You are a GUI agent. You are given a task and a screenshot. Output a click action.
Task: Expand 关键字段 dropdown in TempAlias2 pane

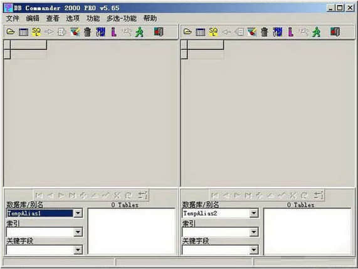[254, 250]
